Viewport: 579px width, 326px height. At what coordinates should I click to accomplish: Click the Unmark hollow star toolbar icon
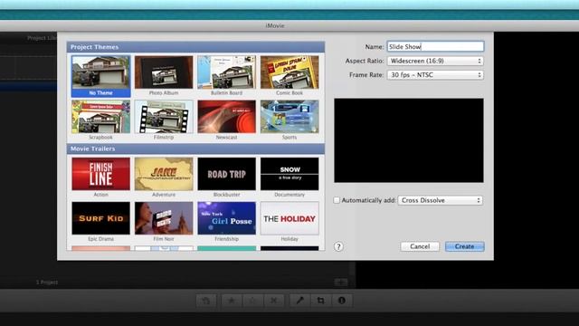[252, 301]
